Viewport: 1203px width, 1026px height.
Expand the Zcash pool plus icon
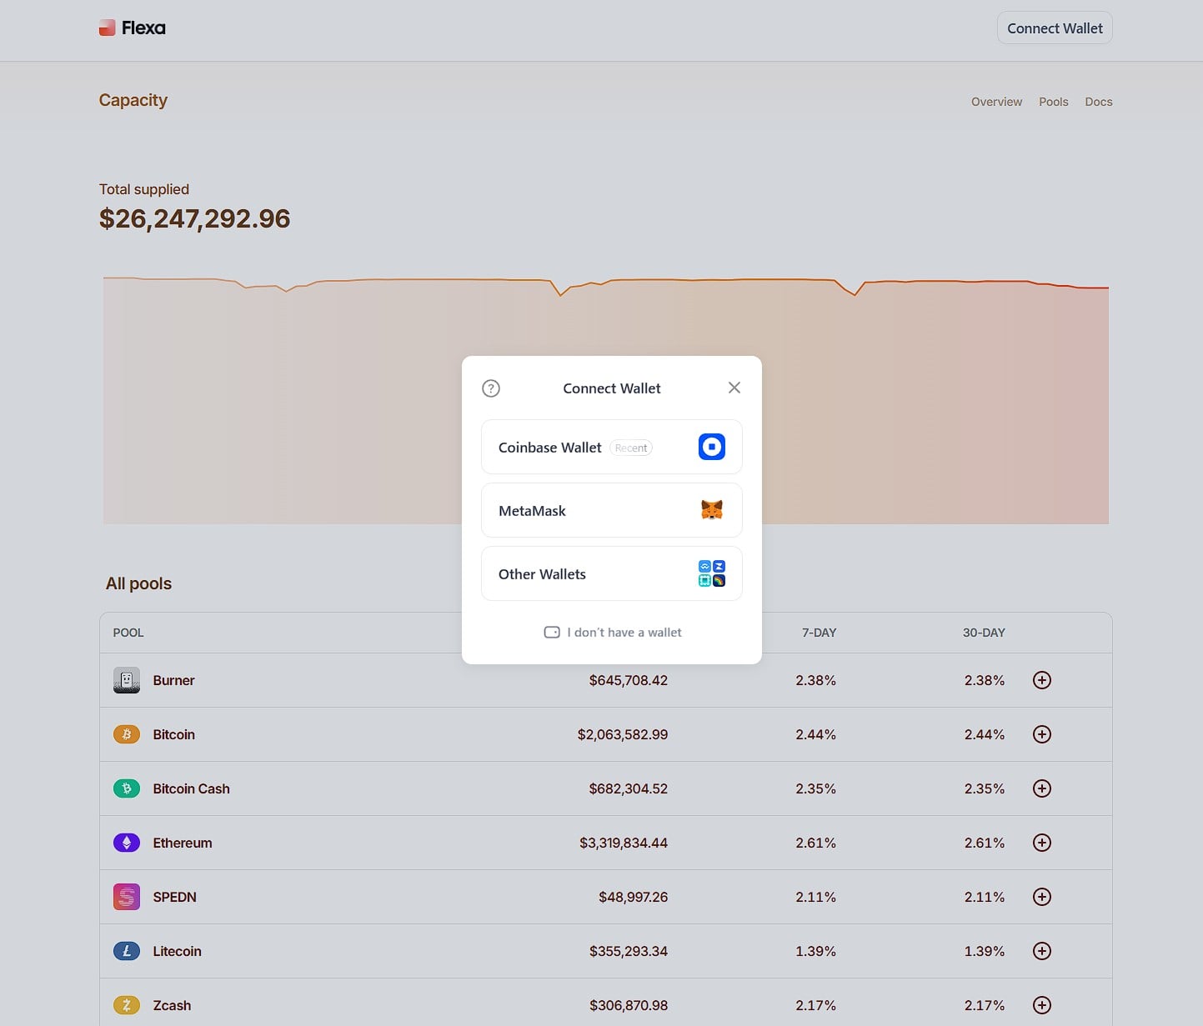coord(1041,1005)
